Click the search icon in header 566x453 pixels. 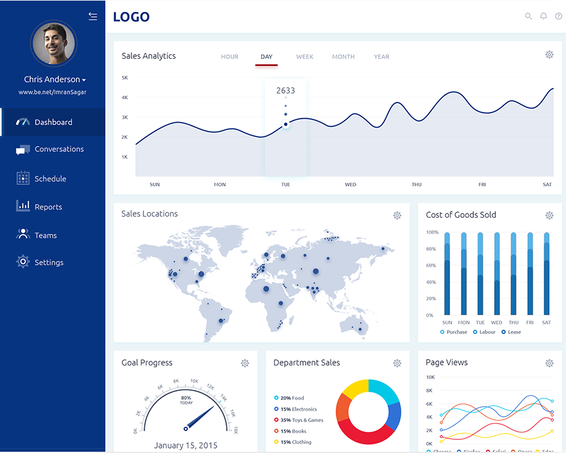click(528, 16)
